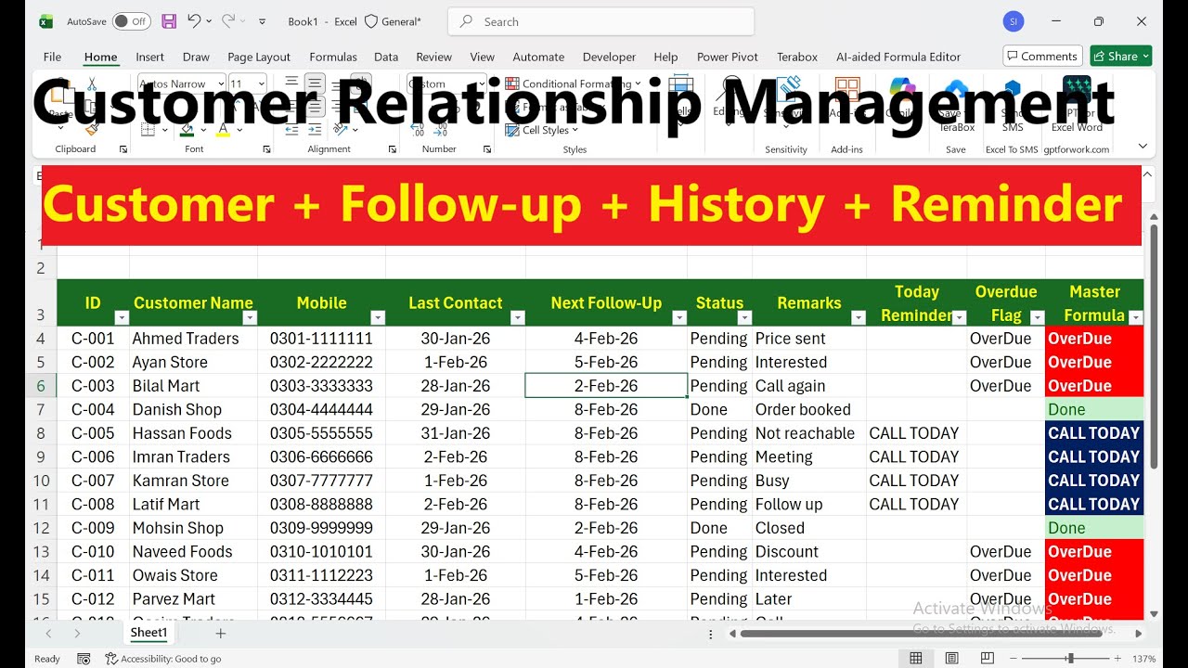Switch to the Formulas tab
1188x668 pixels.
pyautogui.click(x=333, y=57)
